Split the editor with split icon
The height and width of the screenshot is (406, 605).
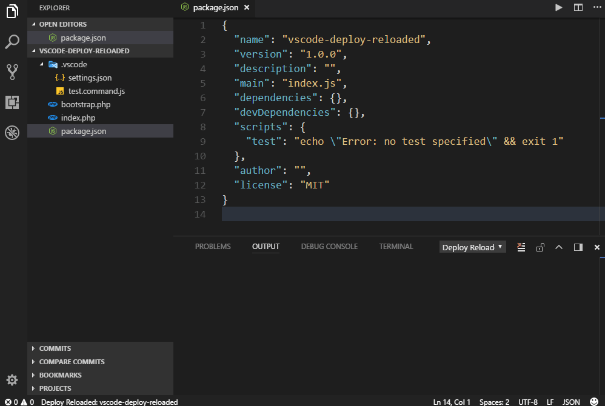pyautogui.click(x=578, y=7)
